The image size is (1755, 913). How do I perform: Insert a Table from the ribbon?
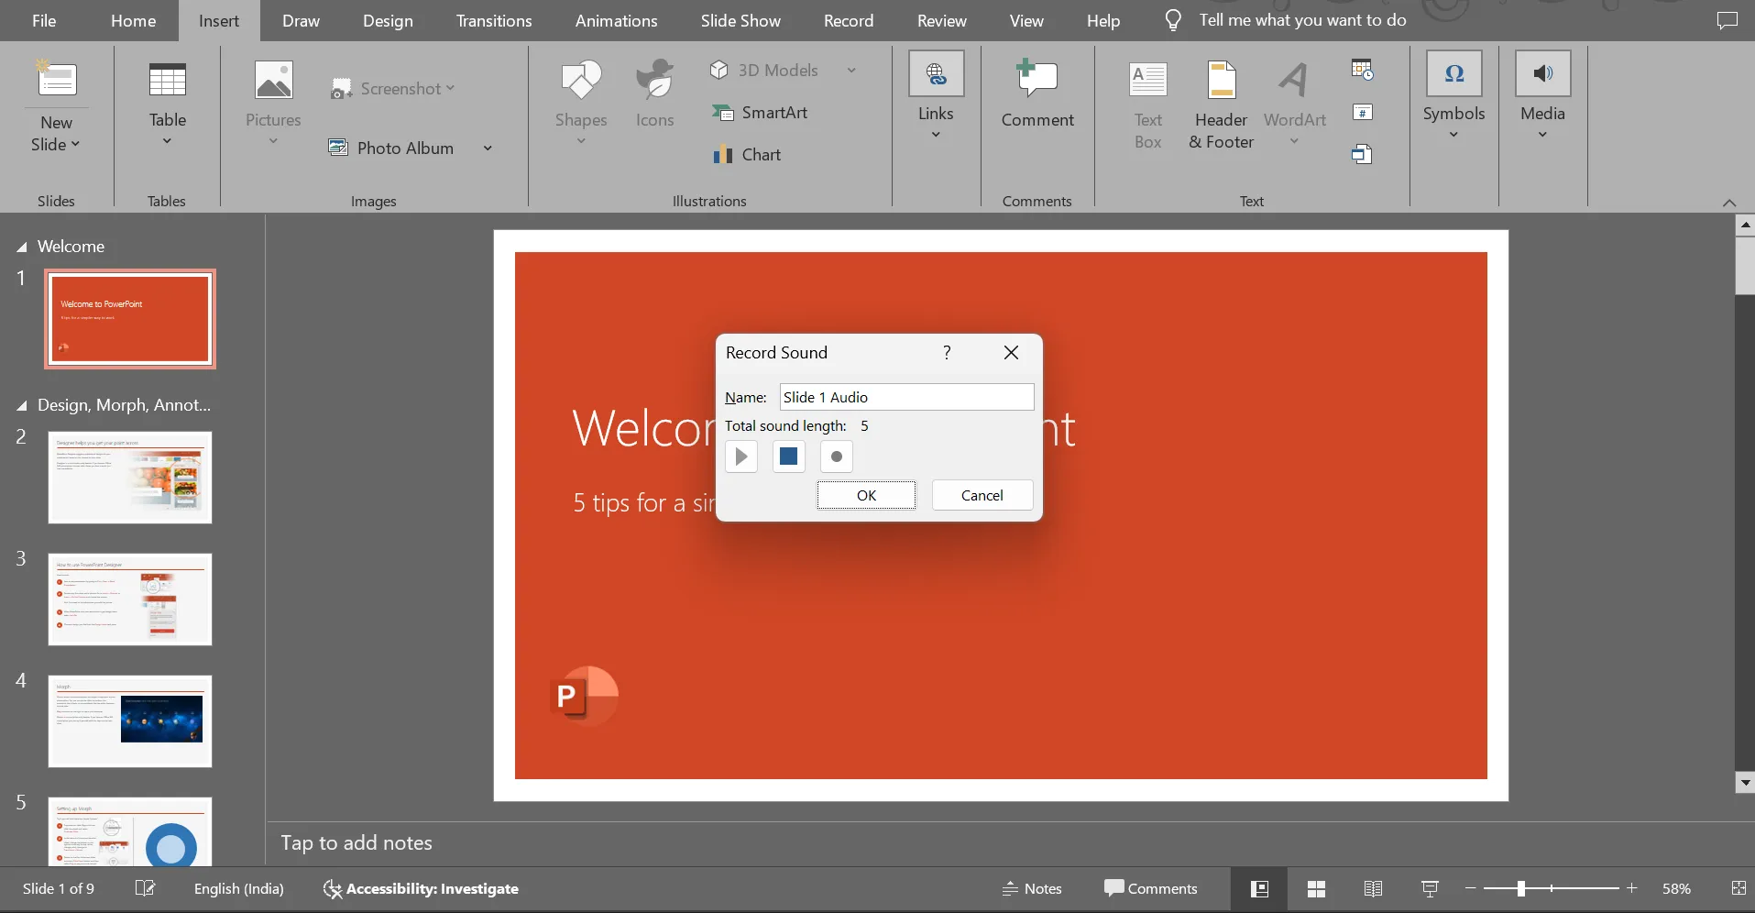(167, 101)
